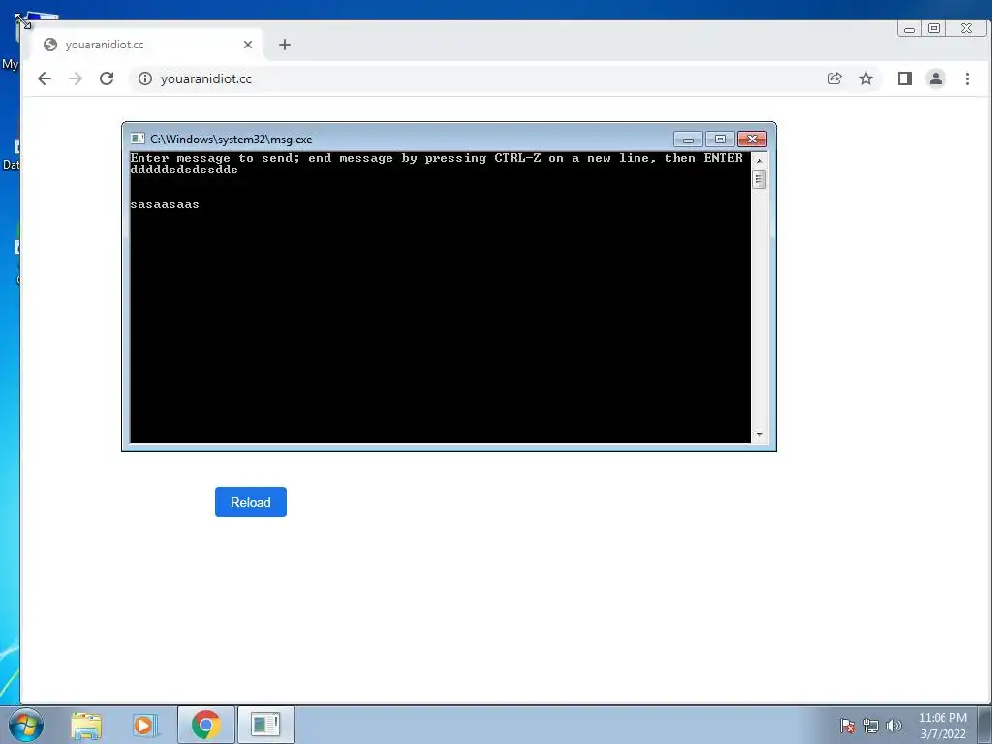Switch to msg.exe console taskbar button
This screenshot has height=744, width=992.
pos(265,725)
